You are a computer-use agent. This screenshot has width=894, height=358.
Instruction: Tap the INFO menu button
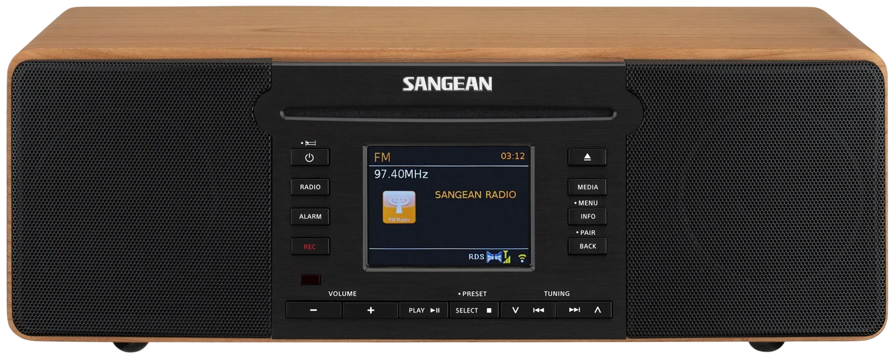click(x=587, y=216)
